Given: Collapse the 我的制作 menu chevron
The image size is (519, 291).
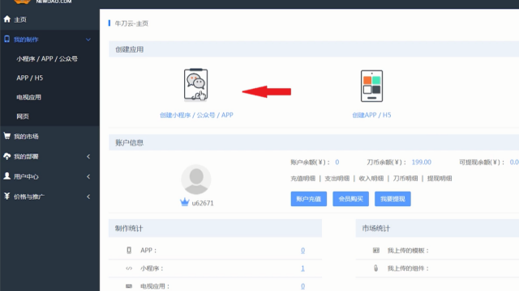Looking at the screenshot, I should (88, 40).
